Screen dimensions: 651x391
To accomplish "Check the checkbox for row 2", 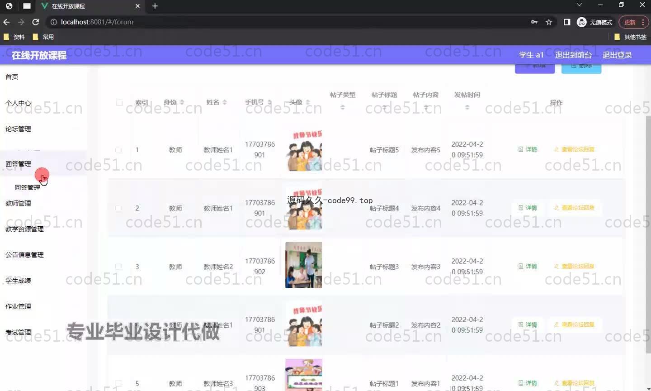I will point(118,208).
